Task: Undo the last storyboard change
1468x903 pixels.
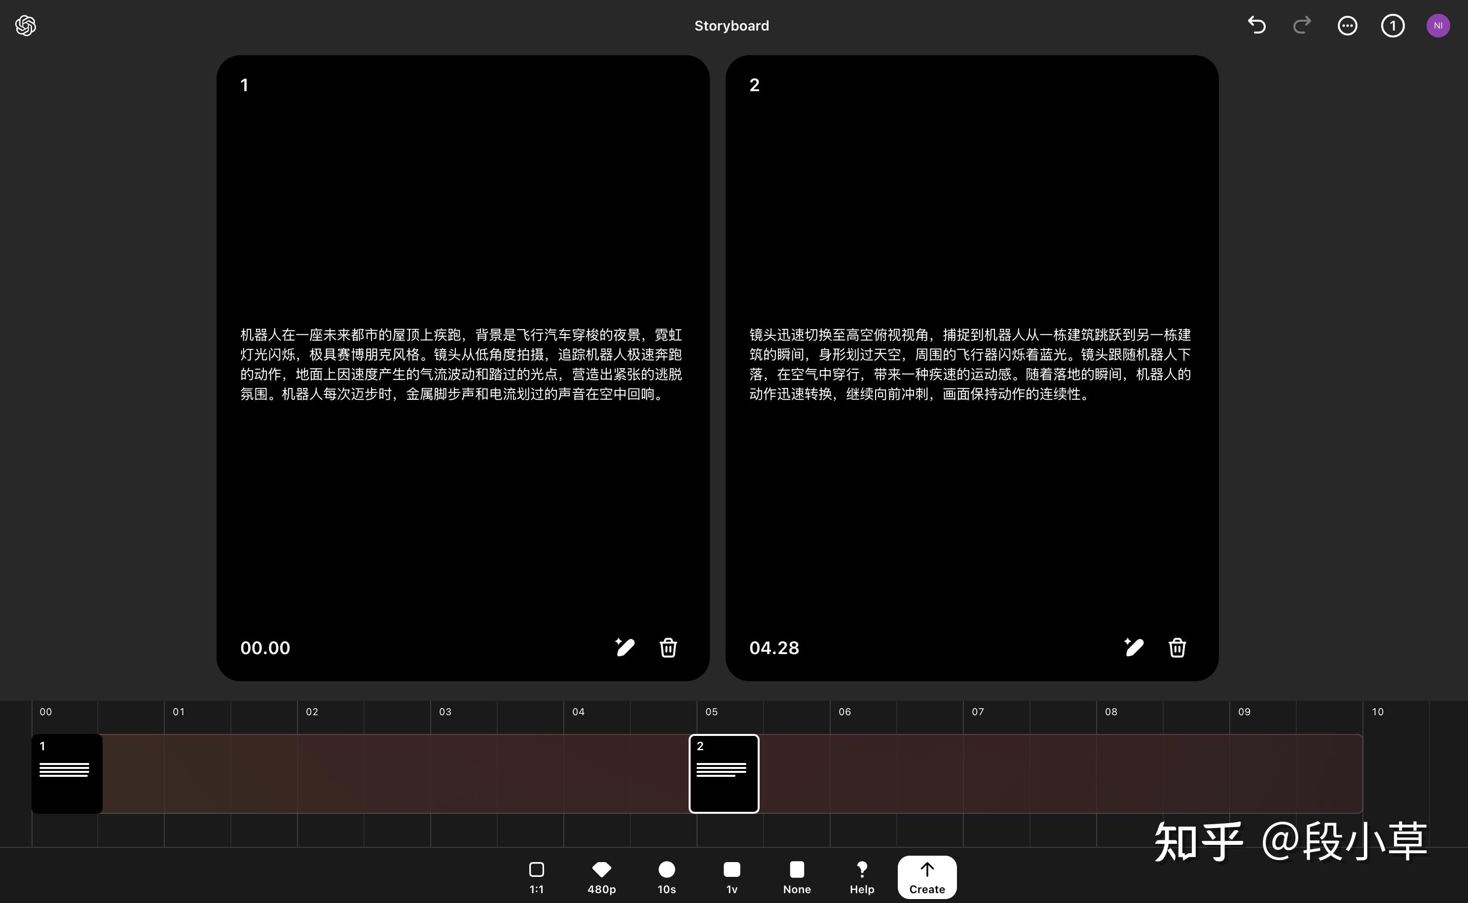Action: click(x=1256, y=25)
